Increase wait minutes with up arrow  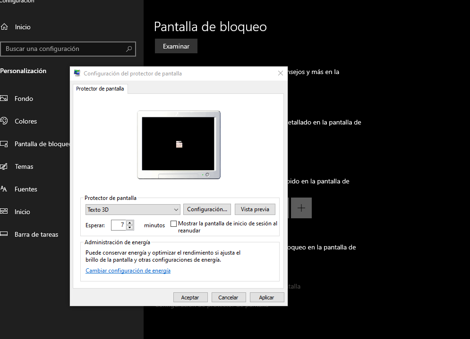coord(130,223)
